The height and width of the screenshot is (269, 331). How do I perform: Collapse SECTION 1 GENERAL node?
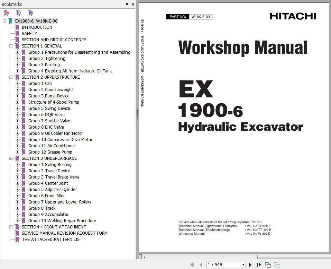pyautogui.click(x=11, y=46)
